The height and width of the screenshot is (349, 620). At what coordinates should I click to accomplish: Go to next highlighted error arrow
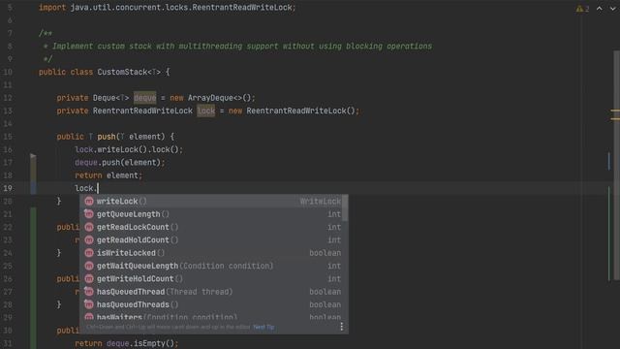[613, 9]
